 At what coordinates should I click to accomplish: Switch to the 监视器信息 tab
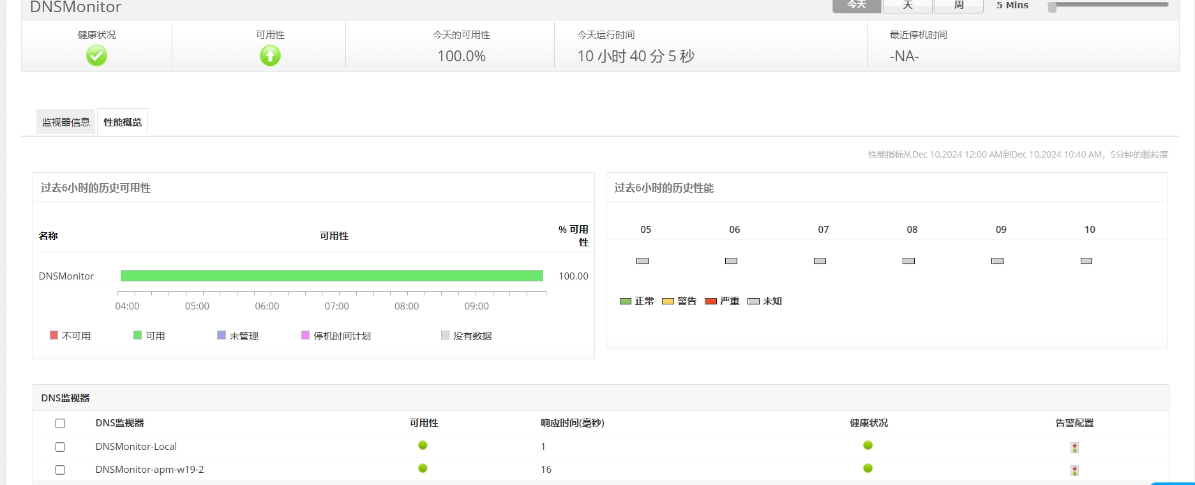coord(66,122)
